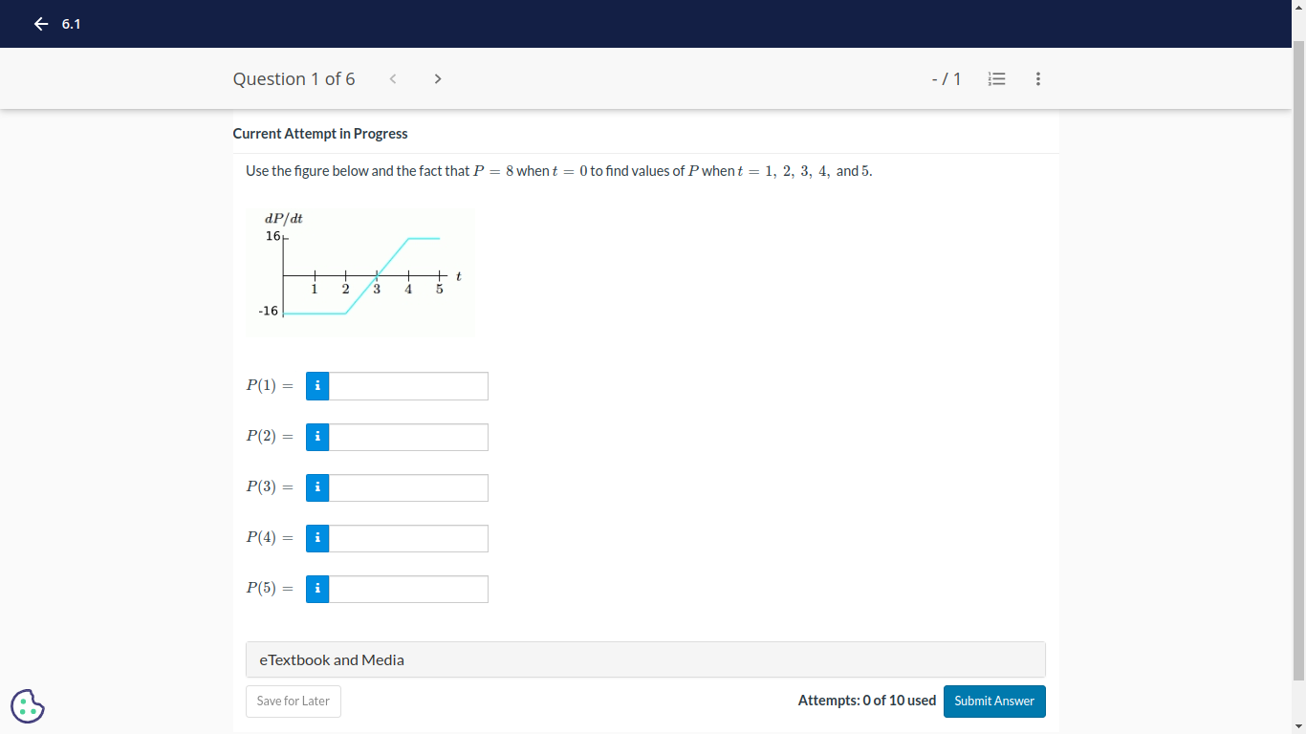This screenshot has width=1306, height=734.
Task: Click the dP/dt graph figure
Action: point(359,272)
